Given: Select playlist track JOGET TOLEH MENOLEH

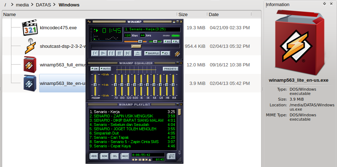Looking at the screenshot, I should tap(133, 129).
